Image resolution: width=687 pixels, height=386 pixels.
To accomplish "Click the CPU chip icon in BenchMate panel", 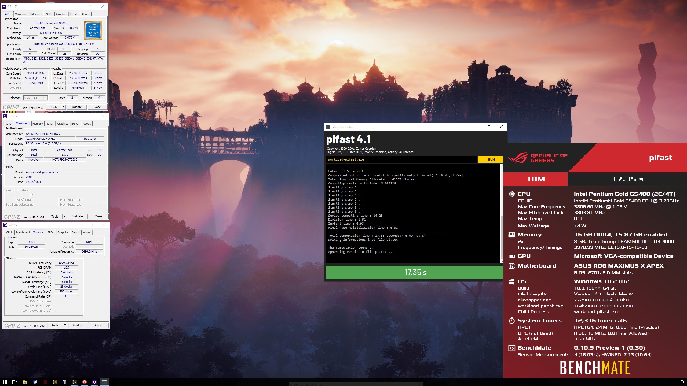I will pos(511,194).
